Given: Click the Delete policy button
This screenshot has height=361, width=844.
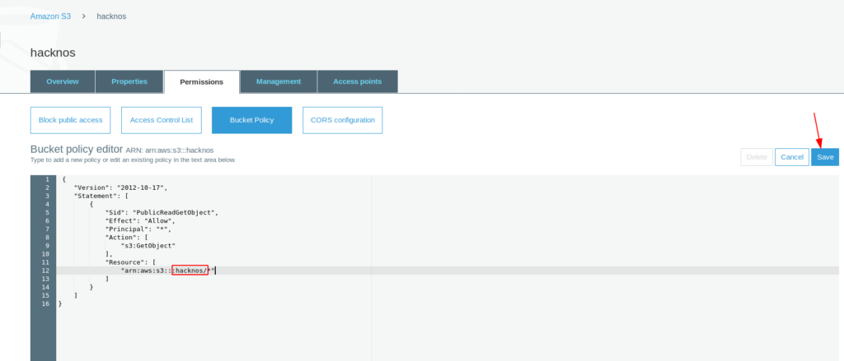Looking at the screenshot, I should click(x=757, y=157).
